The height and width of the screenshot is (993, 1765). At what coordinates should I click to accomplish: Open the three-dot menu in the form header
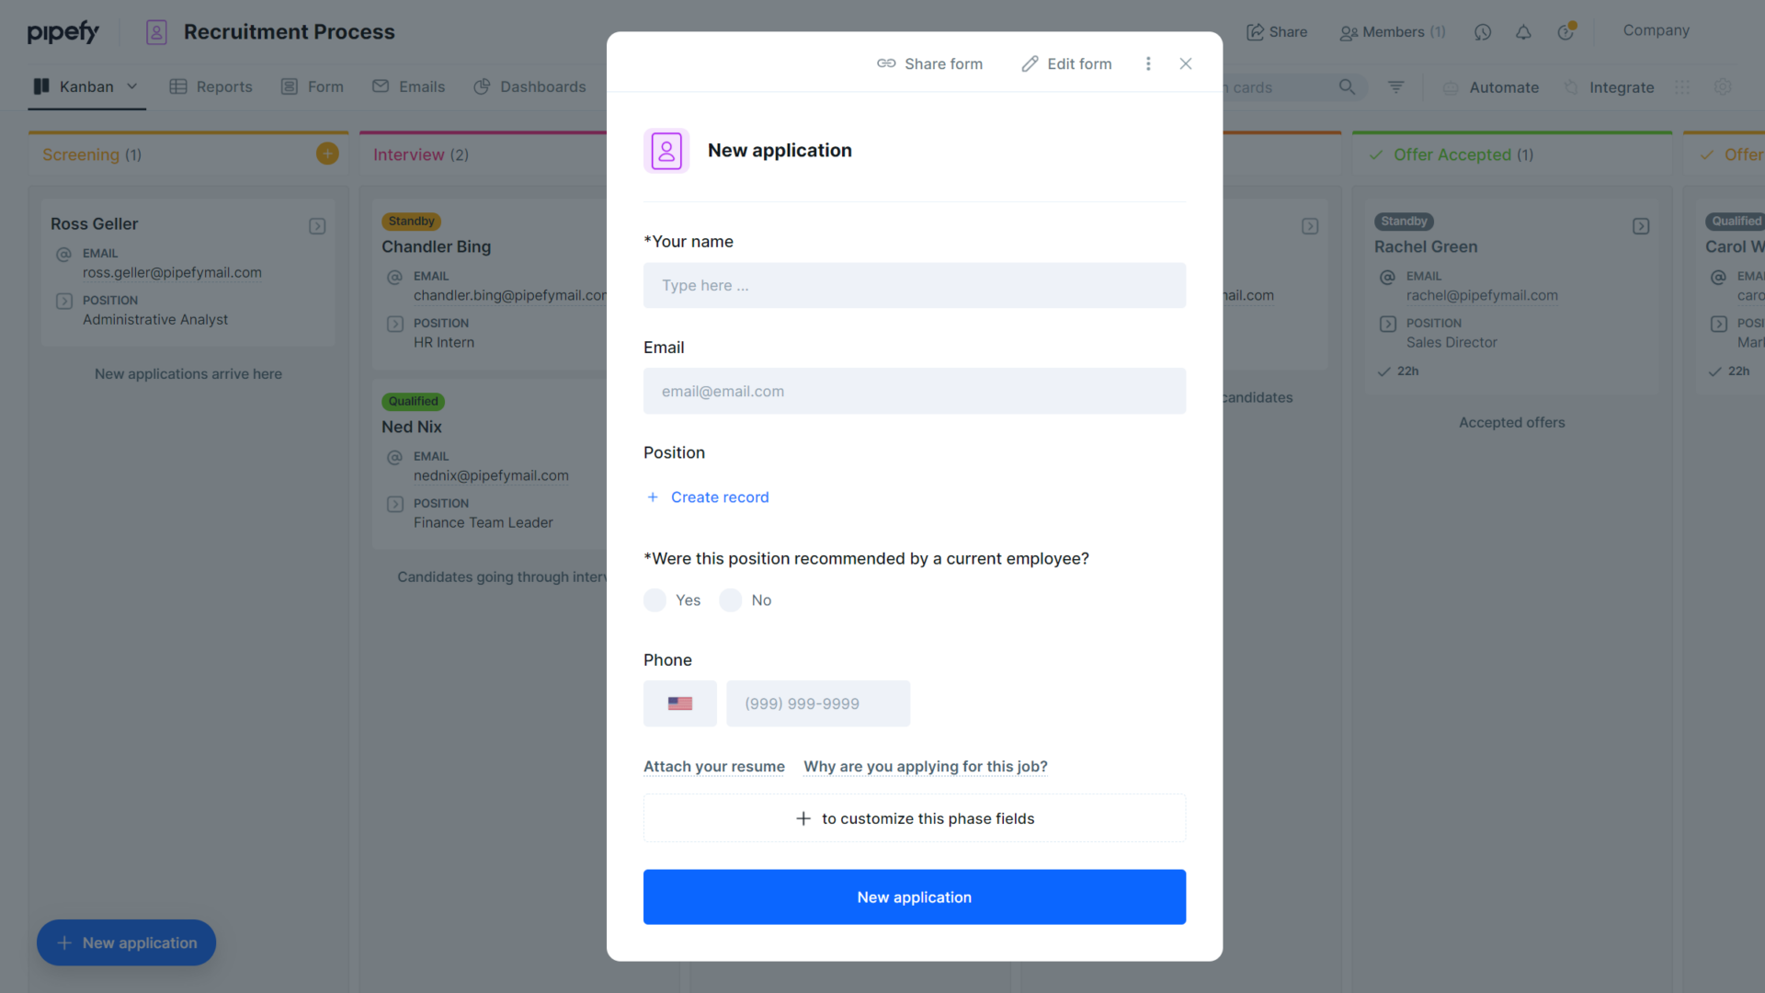(1148, 63)
